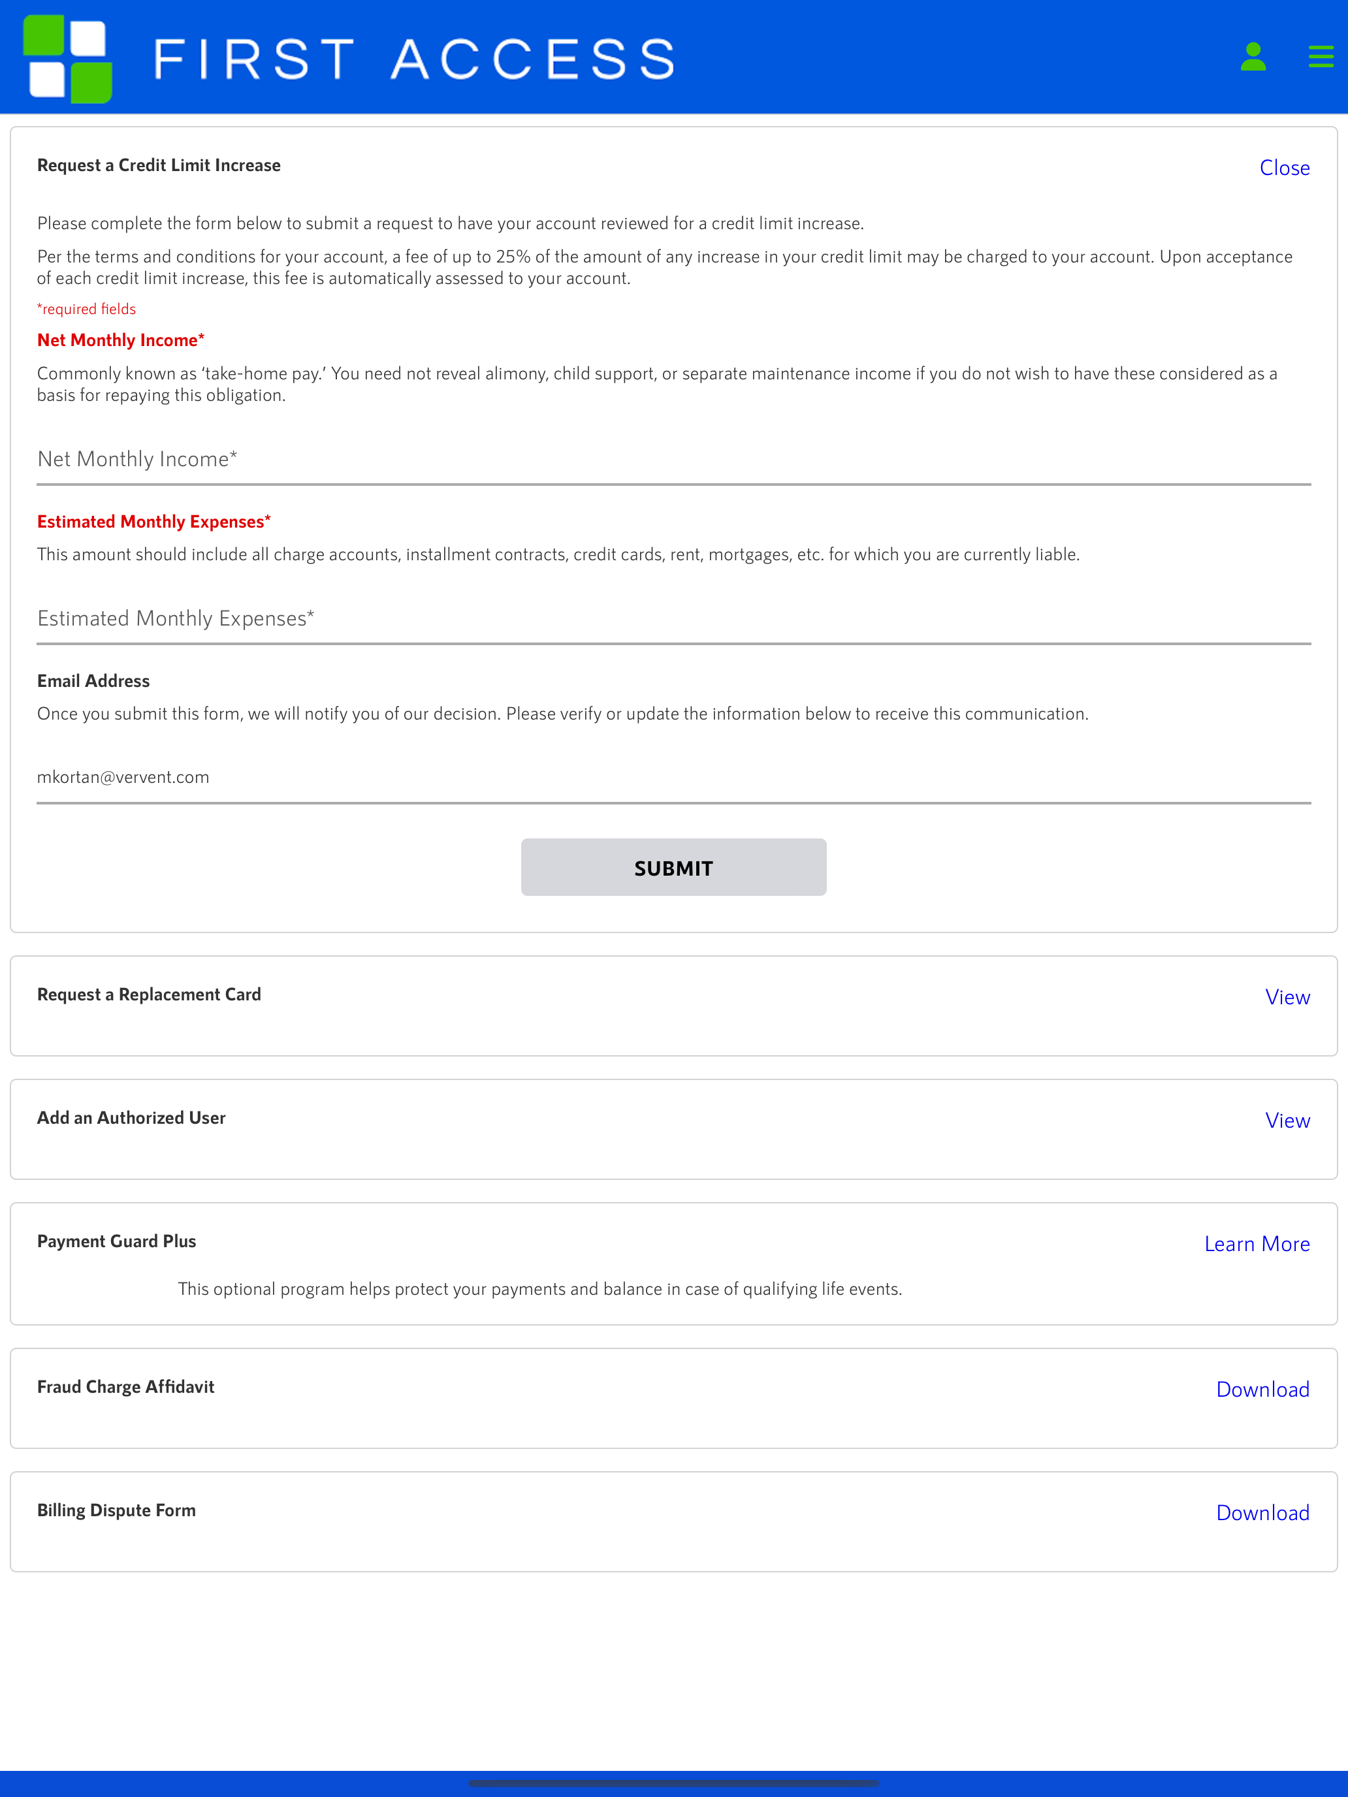Click the Fraud Charge Affidavit title

(126, 1387)
